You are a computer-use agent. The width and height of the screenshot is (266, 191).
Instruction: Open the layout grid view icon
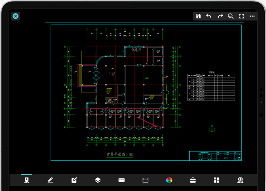pyautogui.click(x=217, y=180)
